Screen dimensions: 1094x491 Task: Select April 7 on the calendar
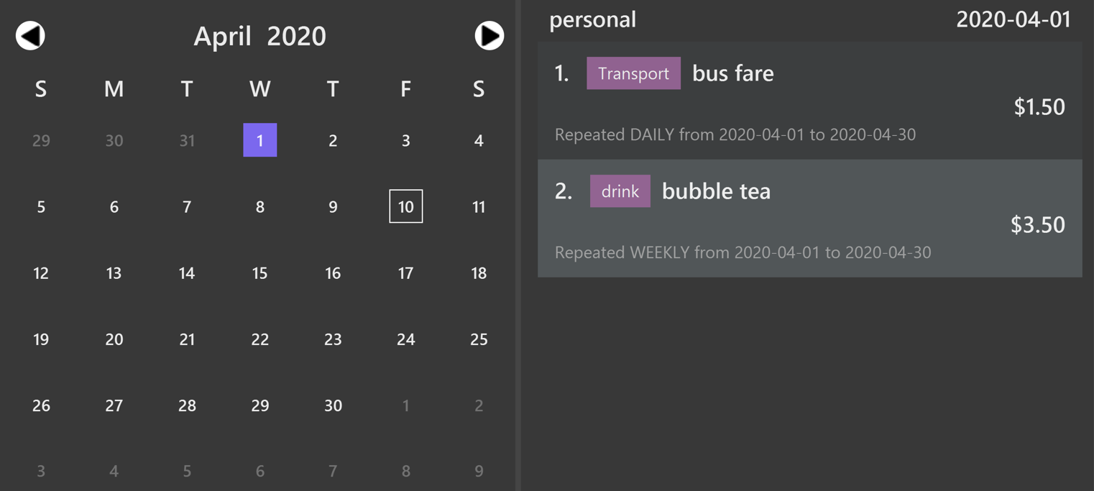point(187,206)
